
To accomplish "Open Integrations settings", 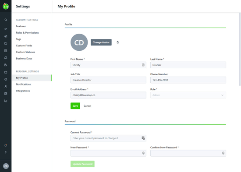I will (x=23, y=91).
